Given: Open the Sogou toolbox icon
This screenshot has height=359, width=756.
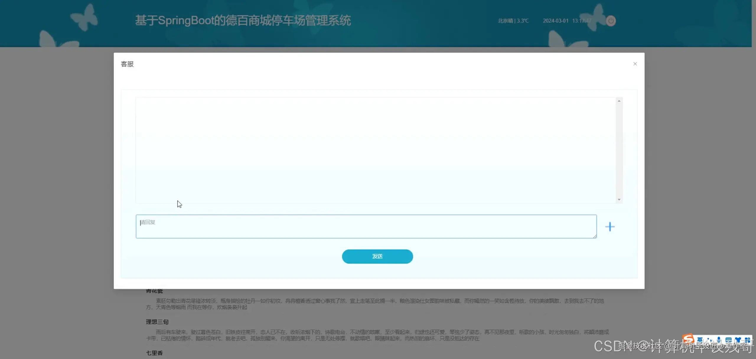Looking at the screenshot, I should pyautogui.click(x=748, y=339).
